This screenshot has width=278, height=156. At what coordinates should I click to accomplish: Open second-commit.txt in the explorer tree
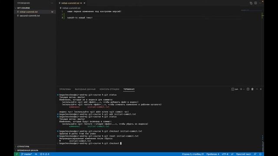coord(30,16)
